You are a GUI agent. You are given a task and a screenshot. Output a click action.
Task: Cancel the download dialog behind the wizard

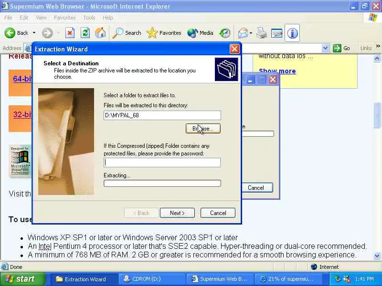(257, 188)
